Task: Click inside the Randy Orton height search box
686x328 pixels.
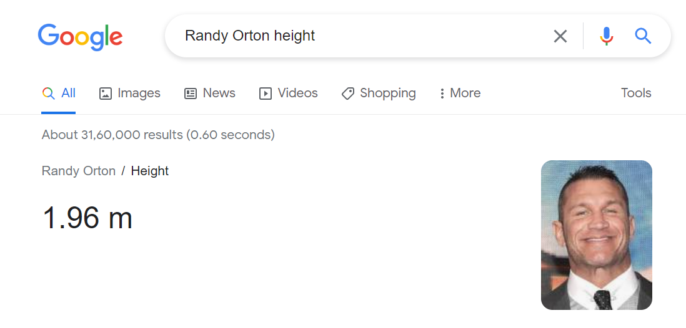Action: pos(359,36)
